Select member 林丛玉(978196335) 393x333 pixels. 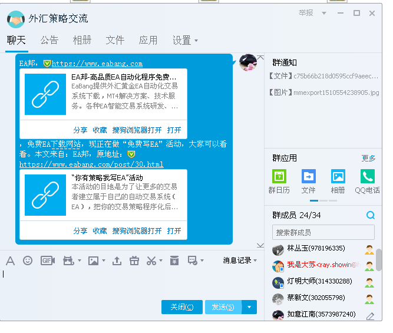point(316,248)
